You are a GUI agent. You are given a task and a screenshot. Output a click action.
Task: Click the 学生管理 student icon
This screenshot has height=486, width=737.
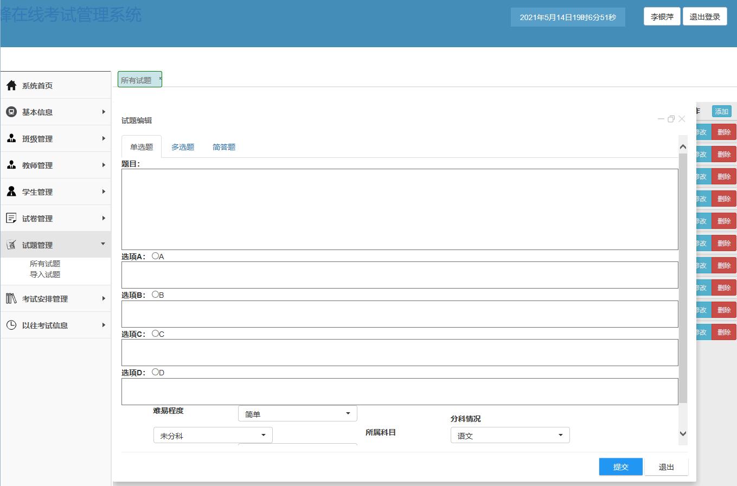(x=11, y=191)
